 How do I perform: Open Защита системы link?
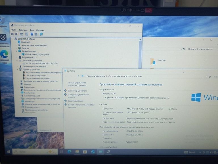tap(75, 101)
